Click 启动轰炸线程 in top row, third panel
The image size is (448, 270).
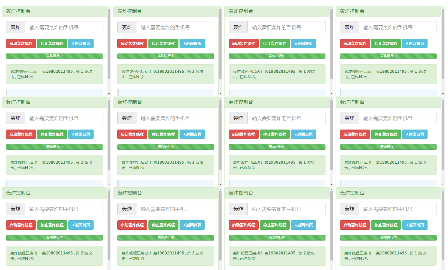pyautogui.click(x=244, y=43)
